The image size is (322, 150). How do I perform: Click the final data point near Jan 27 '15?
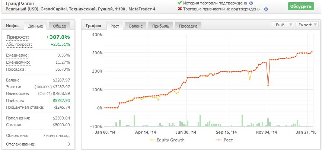tap(312, 51)
